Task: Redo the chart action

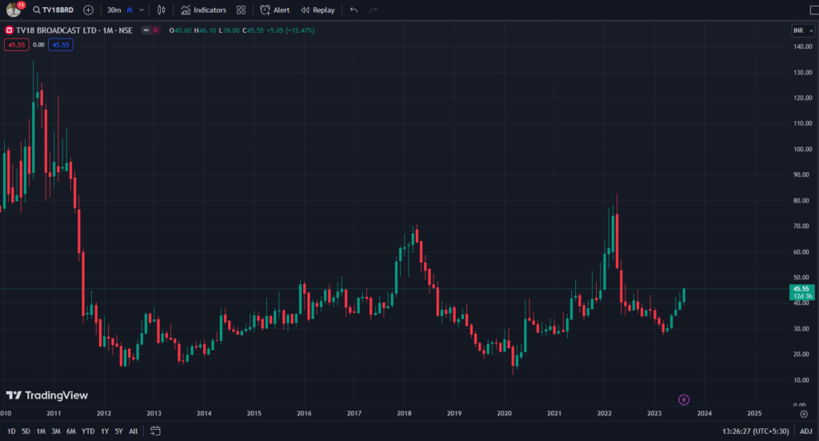Action: click(374, 10)
